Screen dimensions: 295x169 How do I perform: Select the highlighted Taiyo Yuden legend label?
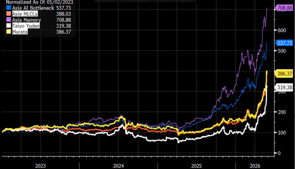click(26, 26)
